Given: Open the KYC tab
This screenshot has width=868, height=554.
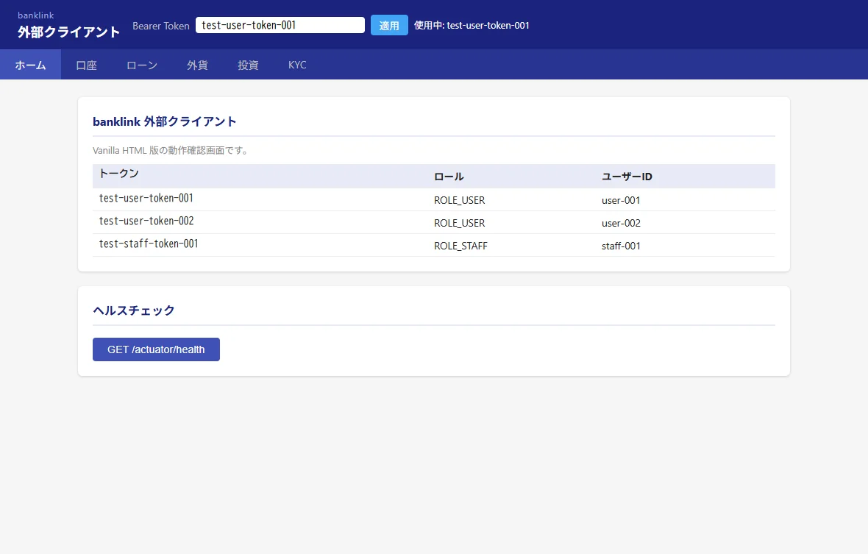Looking at the screenshot, I should [x=297, y=65].
